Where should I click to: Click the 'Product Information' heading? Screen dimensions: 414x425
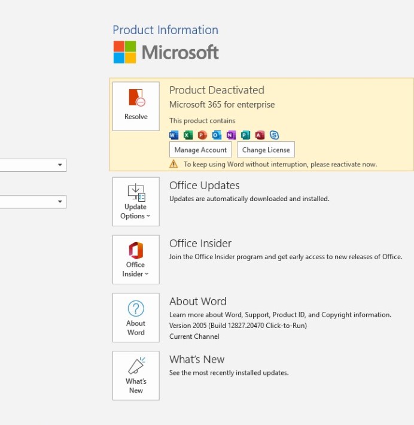point(166,30)
